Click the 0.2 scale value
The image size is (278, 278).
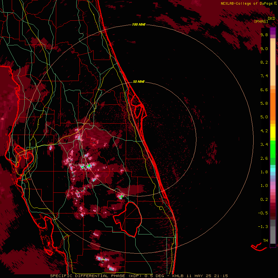(x=264, y=200)
